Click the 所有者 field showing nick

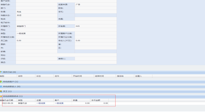pos(96,26)
